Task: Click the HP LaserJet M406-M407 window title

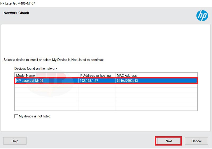Action: tap(17, 3)
